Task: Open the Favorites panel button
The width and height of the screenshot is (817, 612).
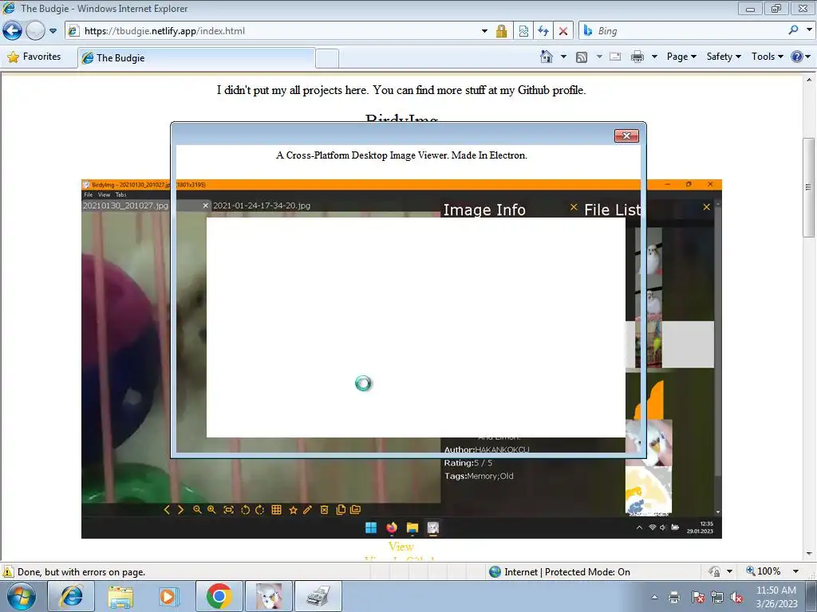Action: pyautogui.click(x=34, y=57)
